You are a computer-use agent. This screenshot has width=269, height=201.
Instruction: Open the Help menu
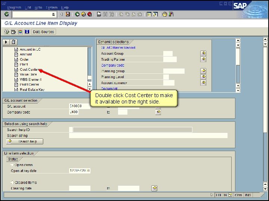65,7
